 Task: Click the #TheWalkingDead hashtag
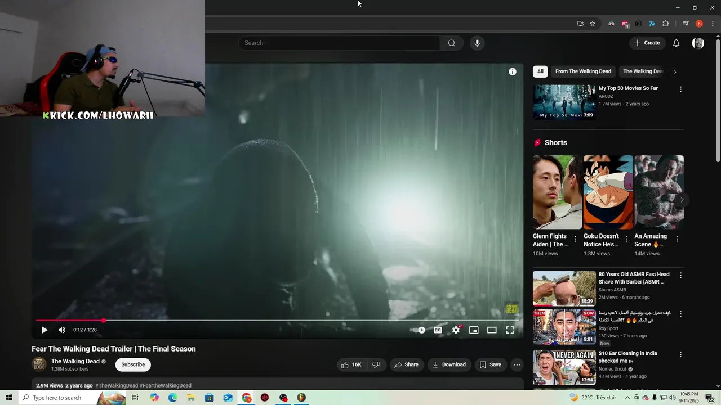(117, 386)
